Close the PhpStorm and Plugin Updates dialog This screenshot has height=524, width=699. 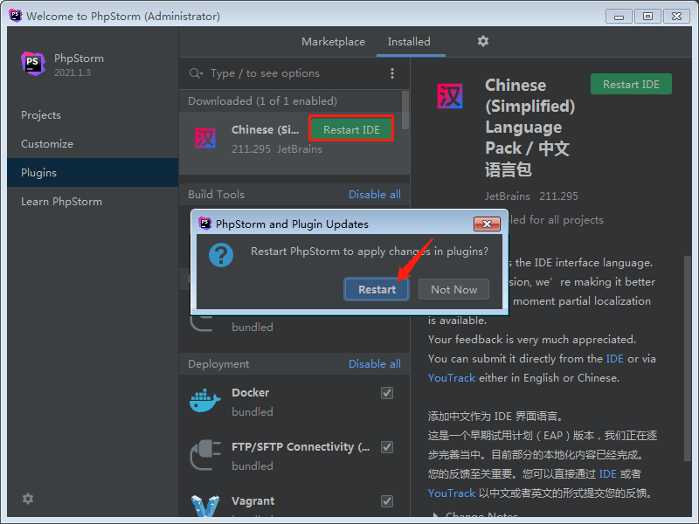point(487,224)
